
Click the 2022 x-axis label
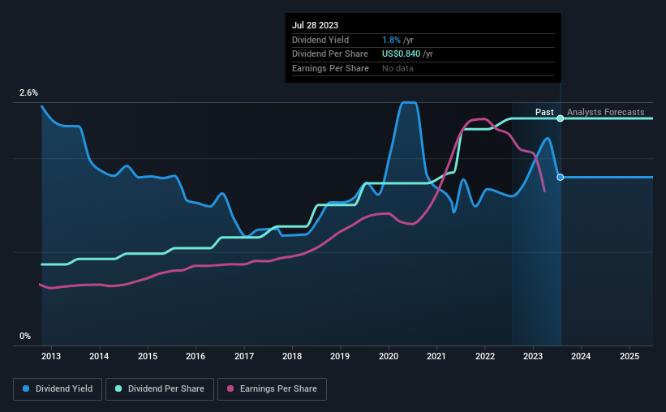tap(484, 356)
